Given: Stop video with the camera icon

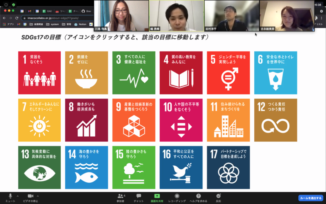Looking at the screenshot, I should point(31,198).
